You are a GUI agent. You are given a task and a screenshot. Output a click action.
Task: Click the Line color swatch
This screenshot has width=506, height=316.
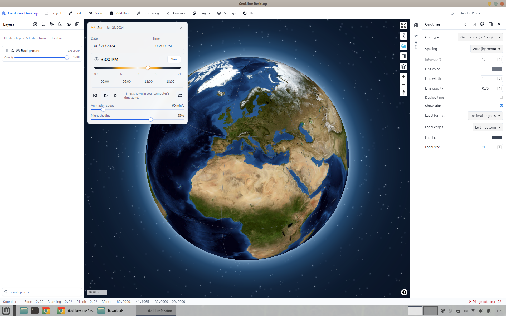tap(497, 69)
